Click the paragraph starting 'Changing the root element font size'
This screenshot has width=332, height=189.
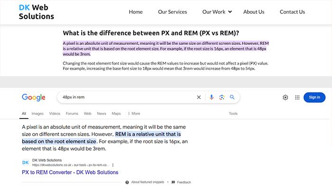click(166, 66)
